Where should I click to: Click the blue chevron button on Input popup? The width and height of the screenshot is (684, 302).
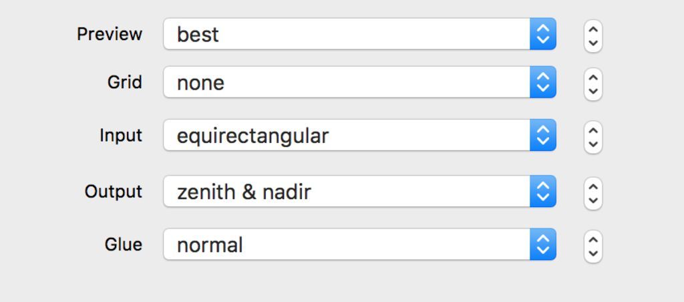tap(543, 136)
